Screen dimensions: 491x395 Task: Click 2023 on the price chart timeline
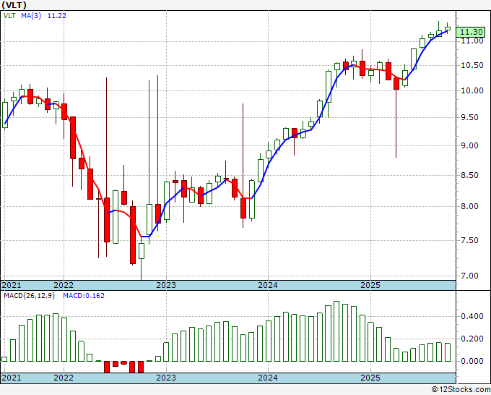click(x=166, y=285)
